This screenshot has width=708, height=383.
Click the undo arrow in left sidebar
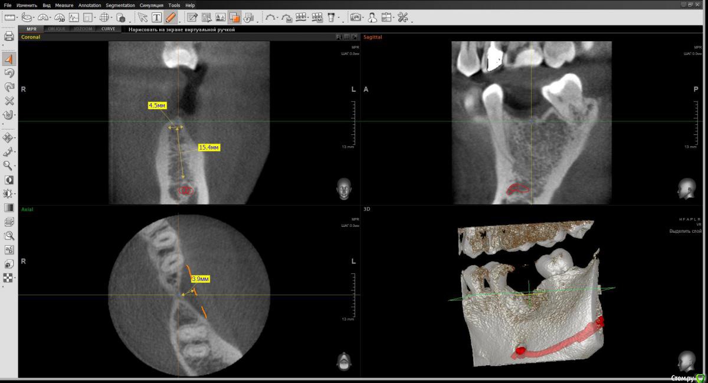(x=9, y=73)
